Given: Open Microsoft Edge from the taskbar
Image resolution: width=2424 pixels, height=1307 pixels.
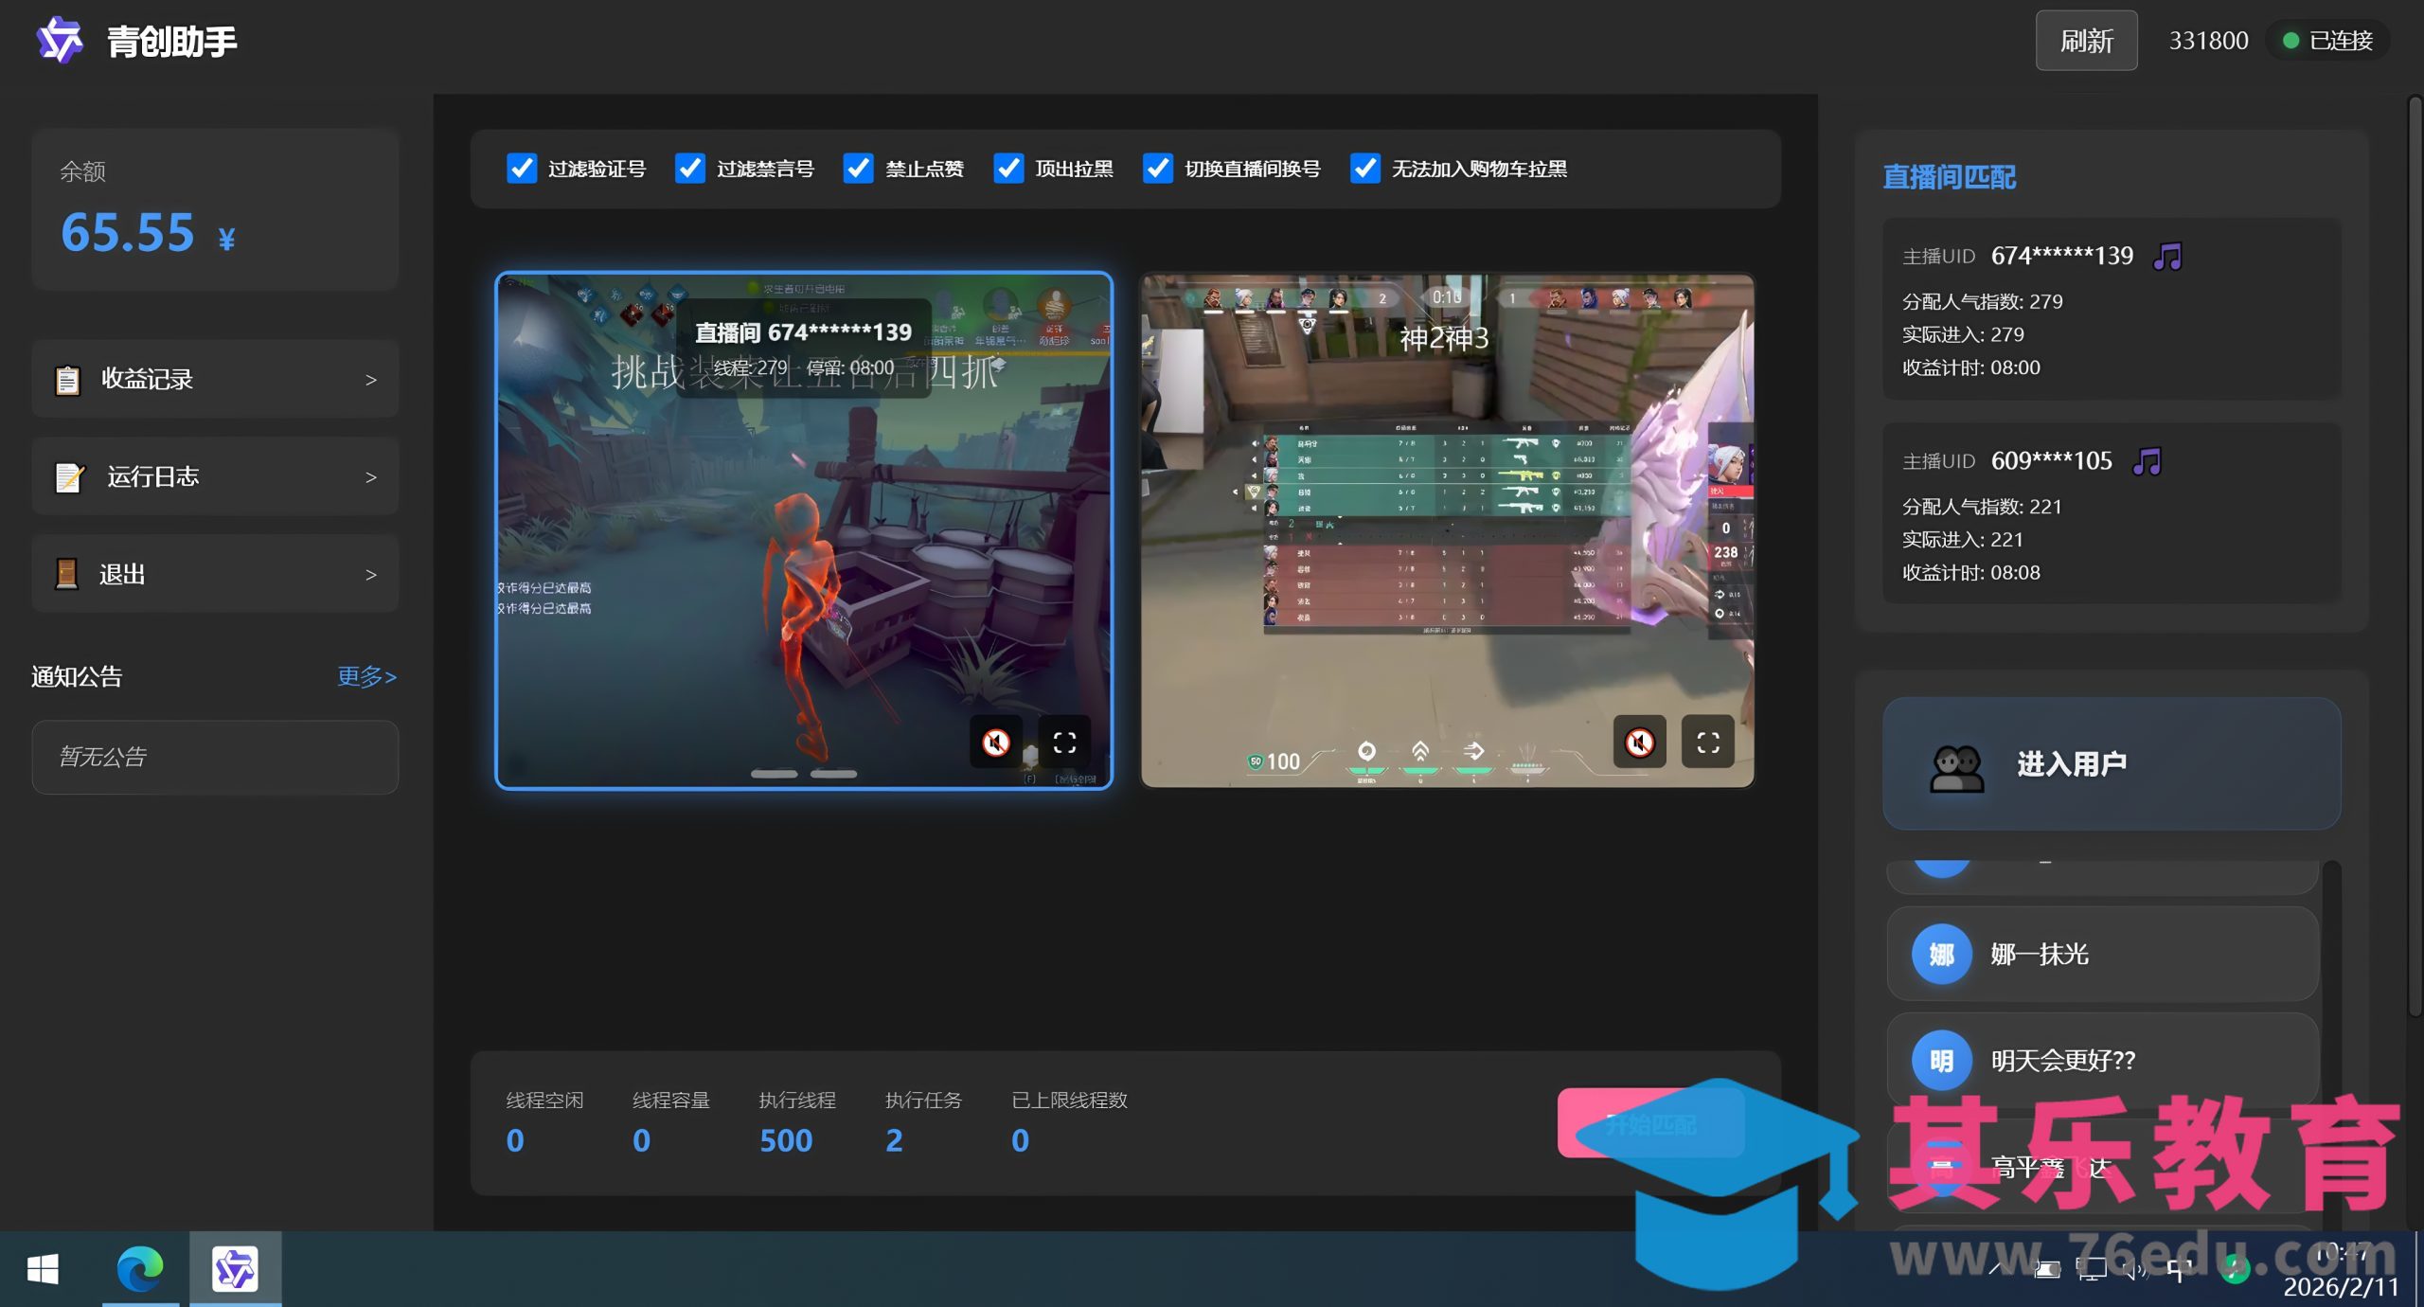Looking at the screenshot, I should click(140, 1268).
